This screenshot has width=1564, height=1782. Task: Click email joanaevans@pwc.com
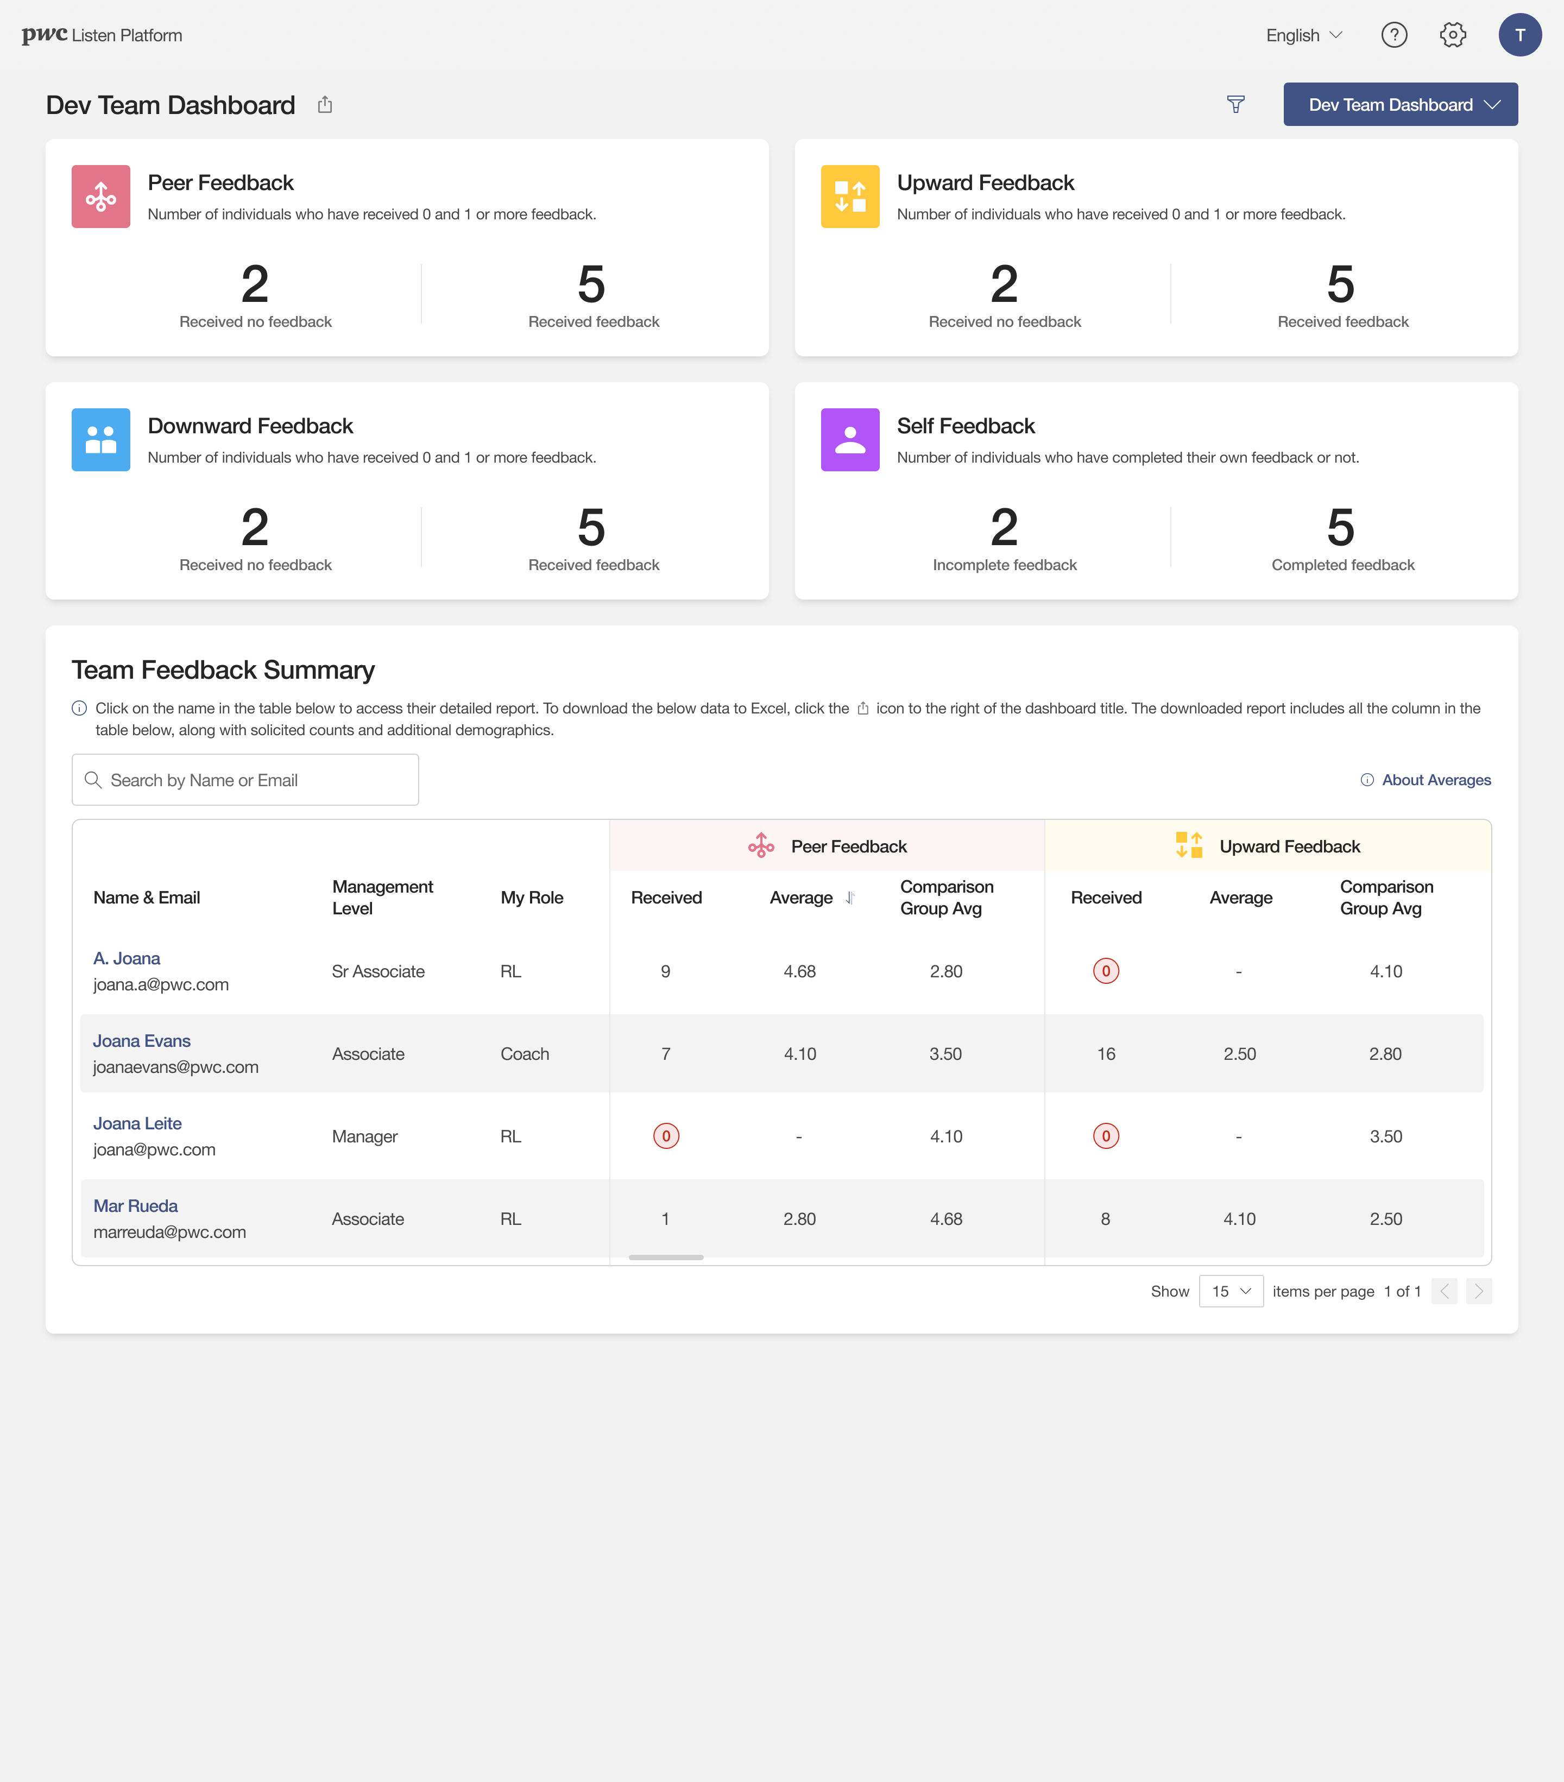[x=176, y=1067]
